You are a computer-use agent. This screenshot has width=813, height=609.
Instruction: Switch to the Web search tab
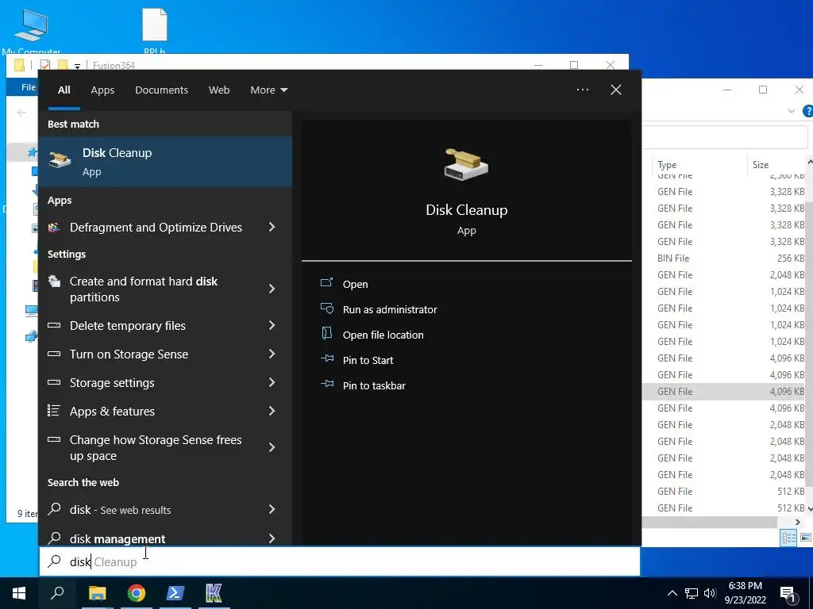(x=219, y=90)
